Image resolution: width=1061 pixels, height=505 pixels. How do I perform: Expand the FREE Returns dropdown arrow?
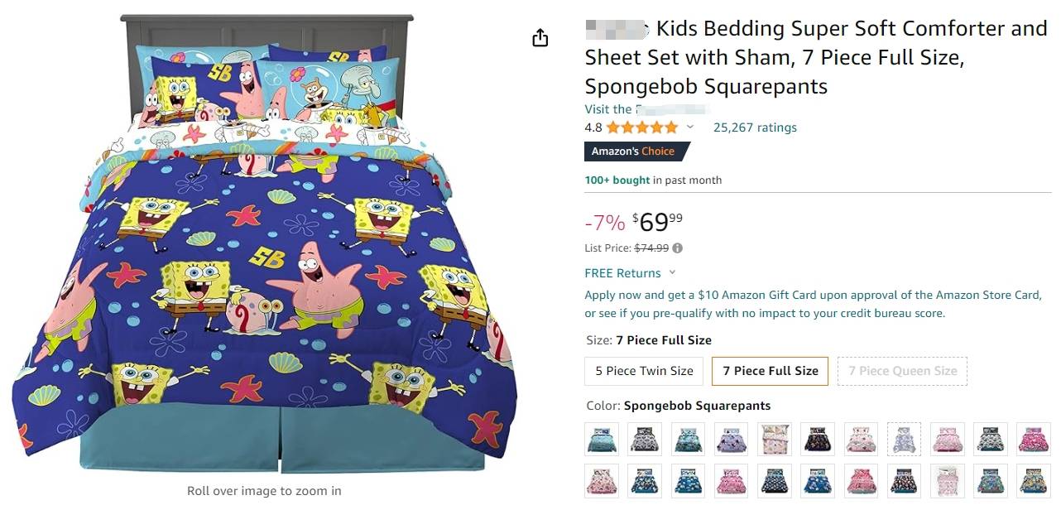(x=672, y=272)
